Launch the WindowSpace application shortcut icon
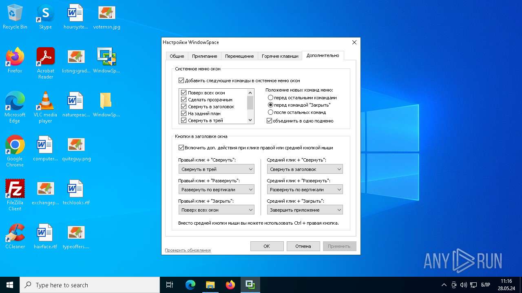 (x=106, y=61)
